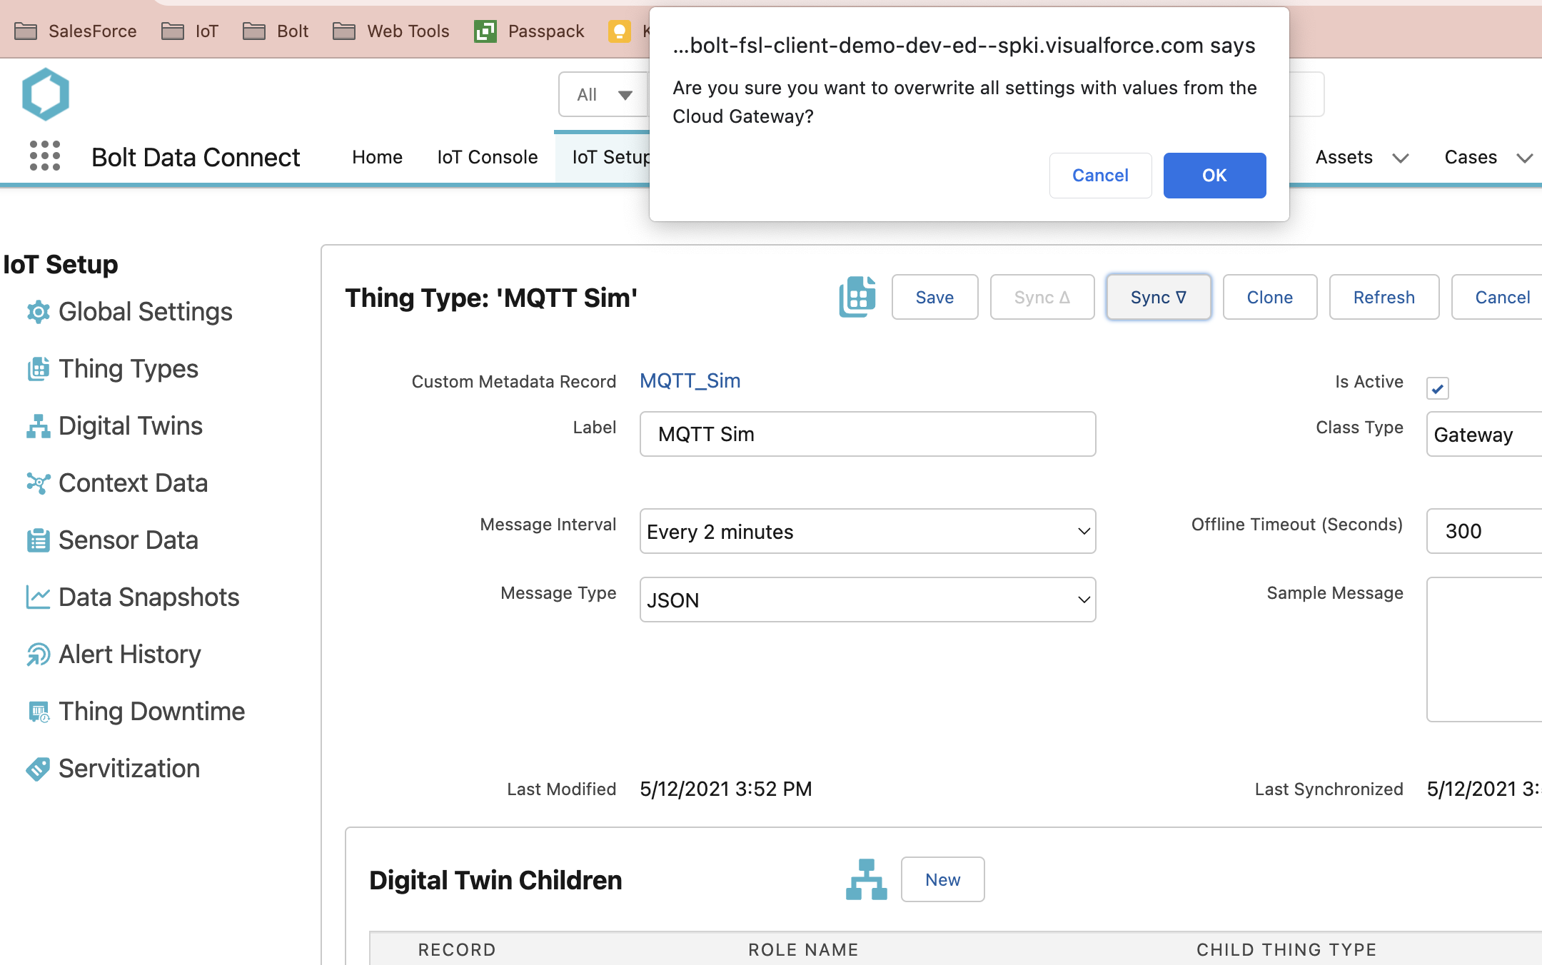Open the Bolt bookmark folder
Image resolution: width=1542 pixels, height=965 pixels.
point(276,31)
